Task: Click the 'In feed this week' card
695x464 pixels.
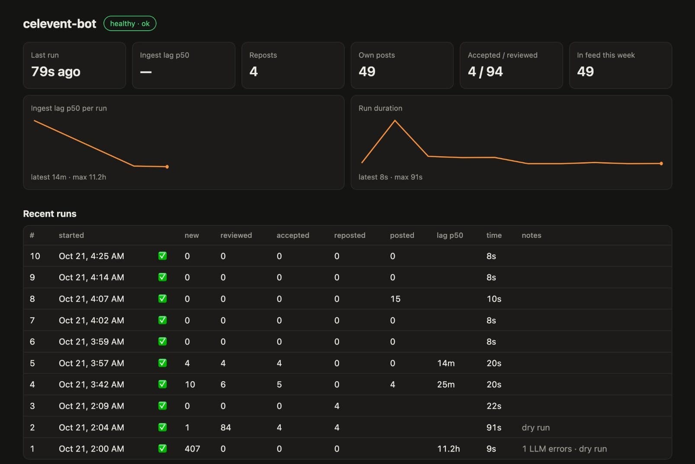Action: click(x=620, y=65)
